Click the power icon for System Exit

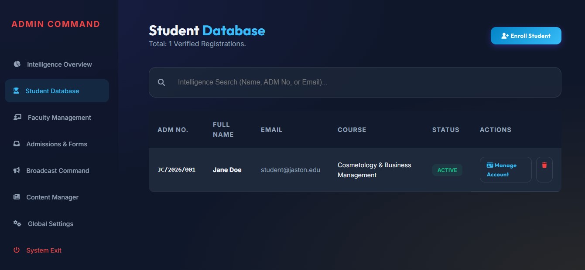coord(17,250)
